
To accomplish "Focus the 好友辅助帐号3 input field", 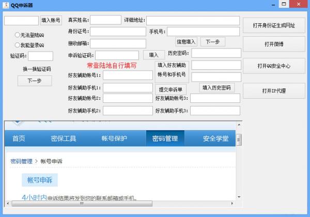I will [215, 98].
